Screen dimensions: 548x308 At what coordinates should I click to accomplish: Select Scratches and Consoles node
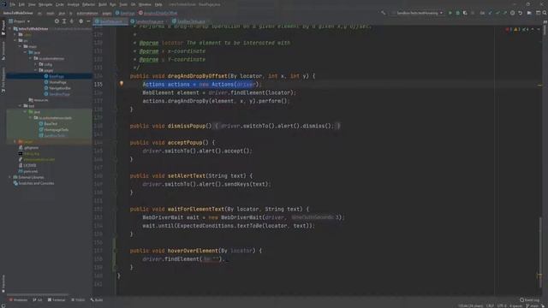coord(33,183)
